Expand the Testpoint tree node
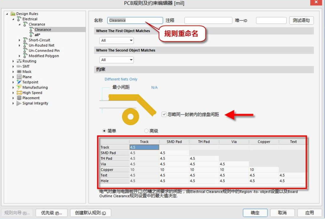 (x=13, y=82)
